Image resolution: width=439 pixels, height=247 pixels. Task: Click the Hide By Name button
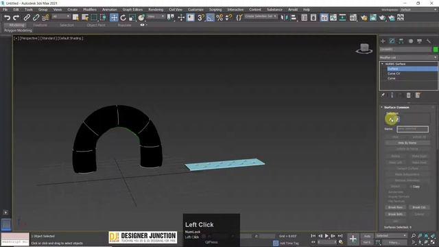tap(407, 143)
